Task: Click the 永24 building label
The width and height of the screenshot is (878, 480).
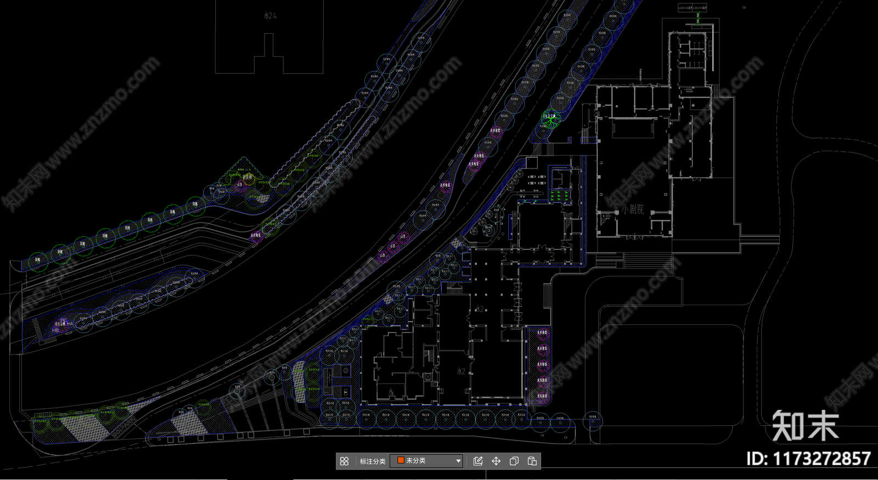Action: pos(270,16)
